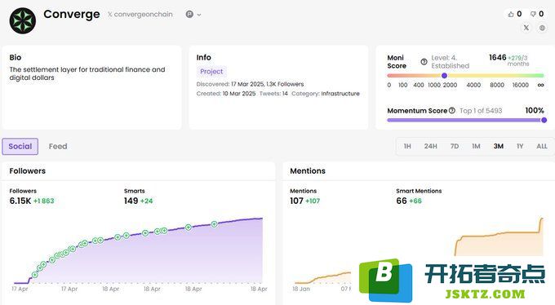Click the 149 Smarts count

point(131,201)
